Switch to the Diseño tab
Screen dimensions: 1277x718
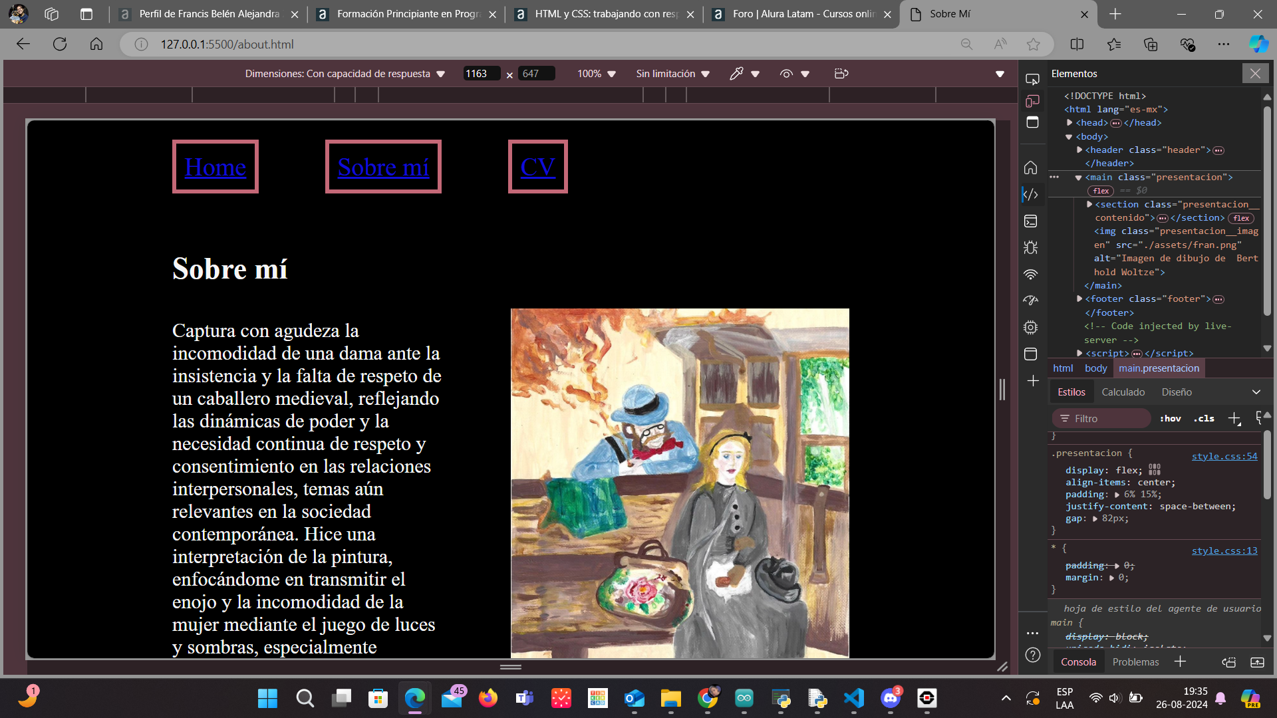pyautogui.click(x=1177, y=392)
